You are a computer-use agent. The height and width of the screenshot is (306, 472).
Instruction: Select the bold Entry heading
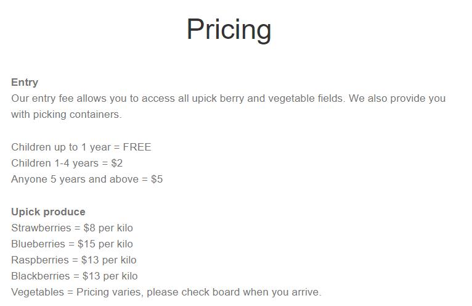(x=25, y=82)
